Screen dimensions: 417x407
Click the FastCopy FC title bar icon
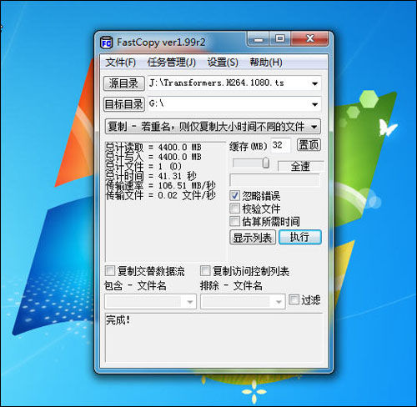(x=106, y=43)
